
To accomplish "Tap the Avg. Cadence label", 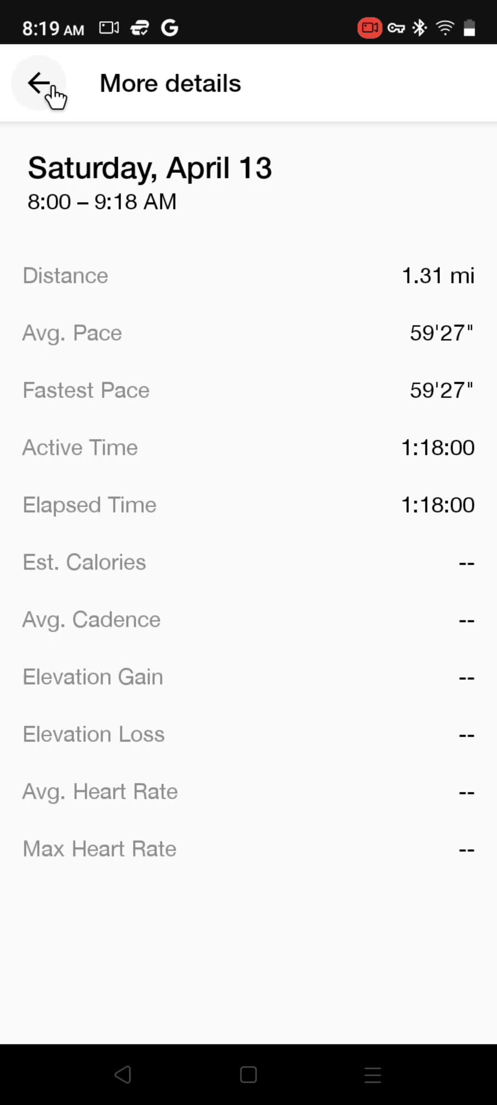I will click(92, 620).
